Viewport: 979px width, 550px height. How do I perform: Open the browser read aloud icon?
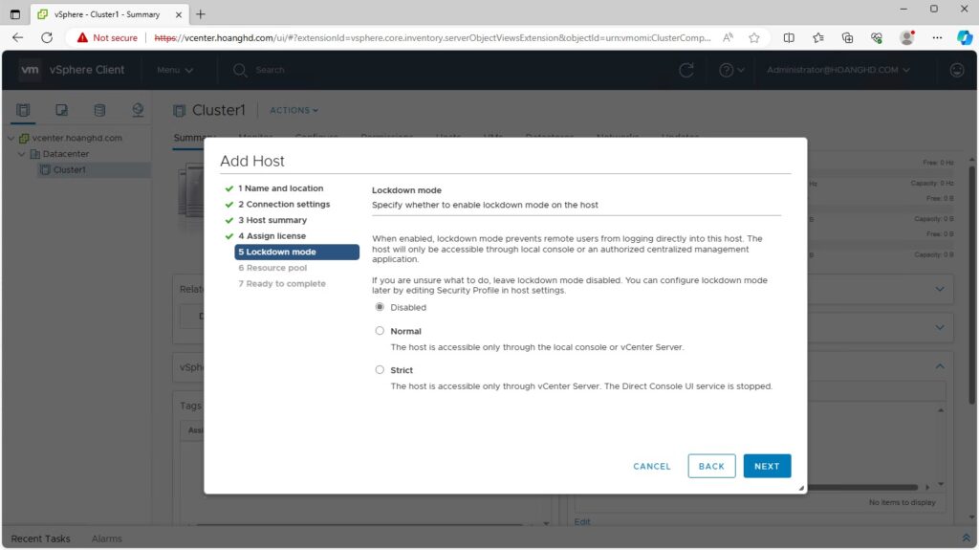pyautogui.click(x=728, y=37)
